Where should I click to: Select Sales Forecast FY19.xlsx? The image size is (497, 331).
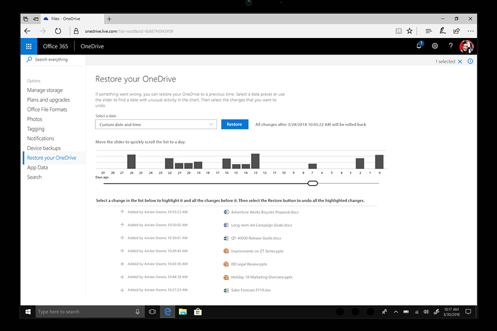251,290
